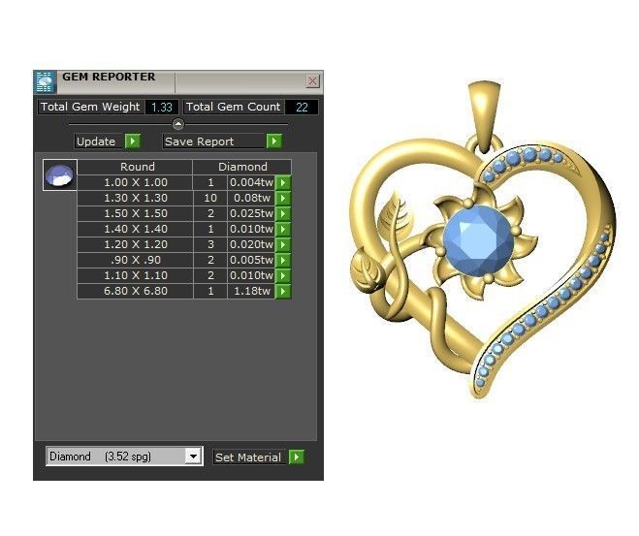This screenshot has width=639, height=536.
Task: Click green arrow for .90 X .90 row
Action: click(x=283, y=260)
